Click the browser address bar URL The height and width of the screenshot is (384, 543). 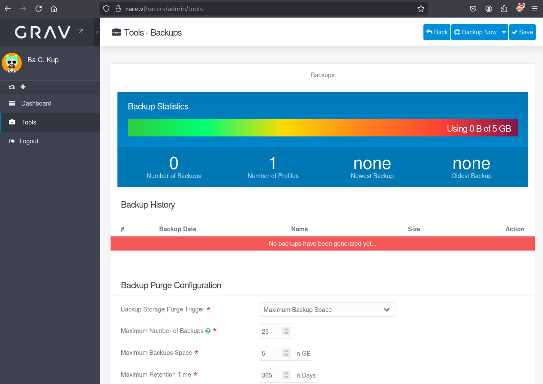[x=165, y=9]
